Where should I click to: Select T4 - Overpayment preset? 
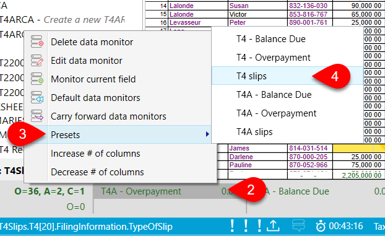pyautogui.click(x=288, y=58)
